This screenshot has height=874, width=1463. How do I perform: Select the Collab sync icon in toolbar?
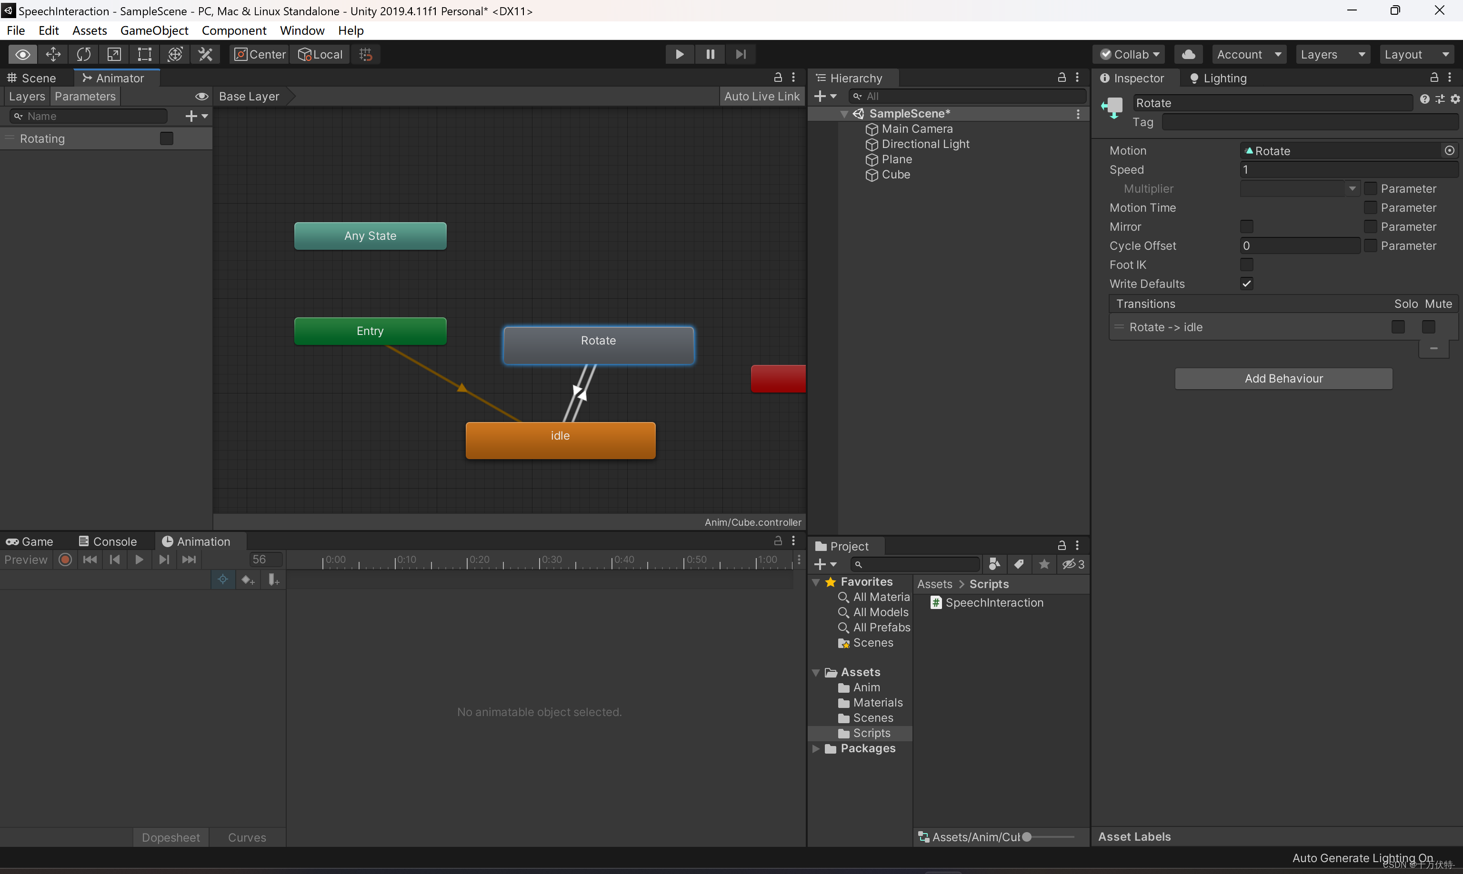point(1187,54)
